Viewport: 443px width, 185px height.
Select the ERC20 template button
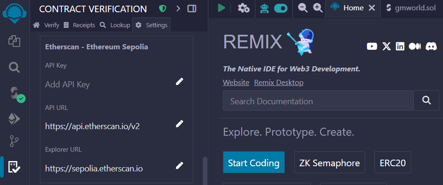(x=393, y=162)
